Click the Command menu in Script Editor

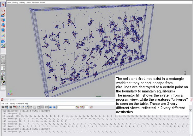20,103
